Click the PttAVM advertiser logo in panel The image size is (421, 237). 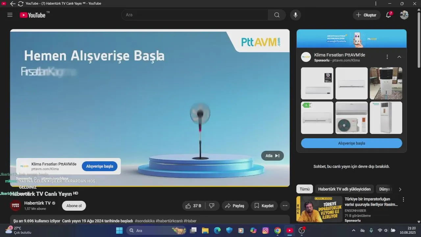306,57
